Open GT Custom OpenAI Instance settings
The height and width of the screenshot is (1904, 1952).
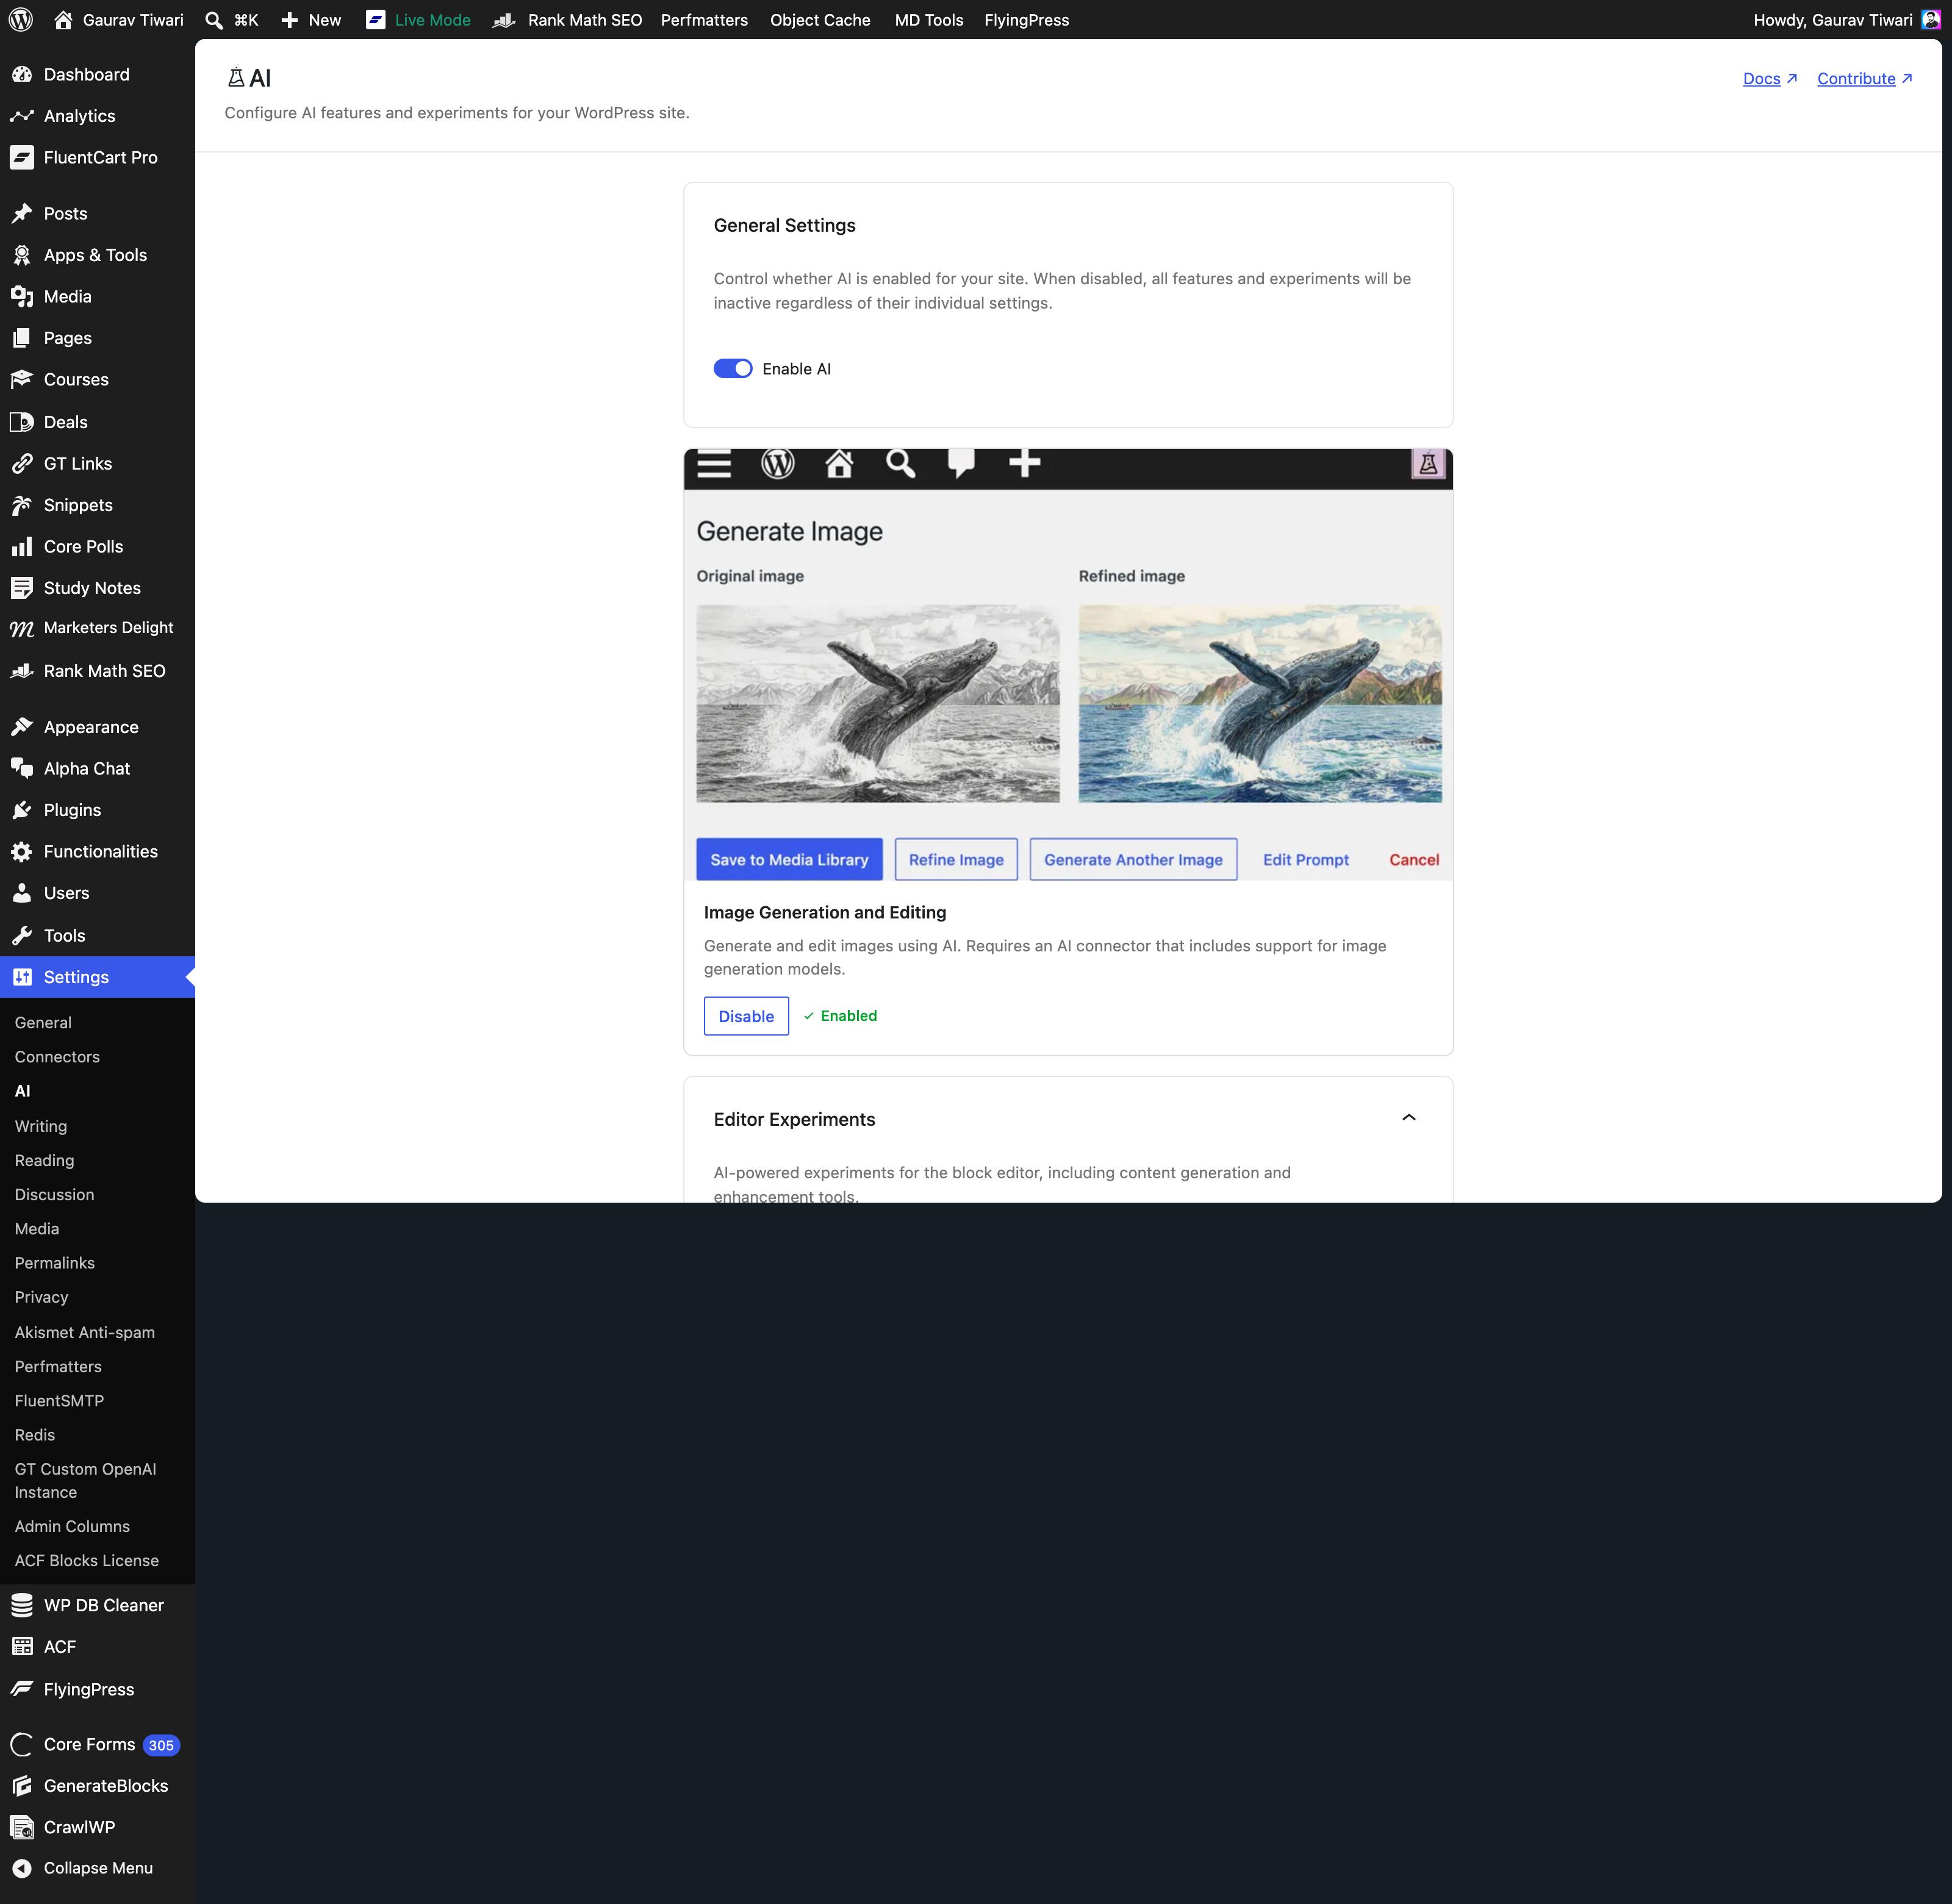[85, 1480]
